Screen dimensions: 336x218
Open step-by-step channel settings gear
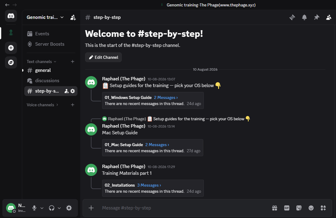coord(73,91)
